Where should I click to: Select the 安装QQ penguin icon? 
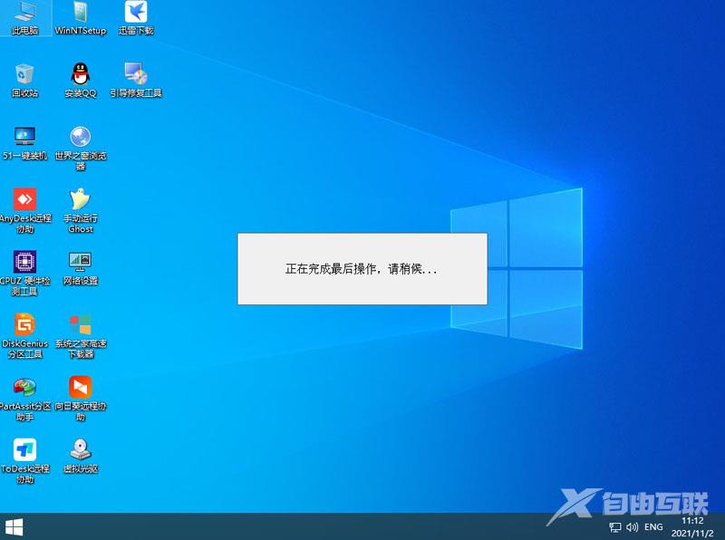click(81, 81)
